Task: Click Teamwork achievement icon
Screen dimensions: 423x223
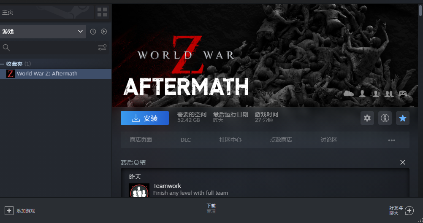Action: pos(139,191)
